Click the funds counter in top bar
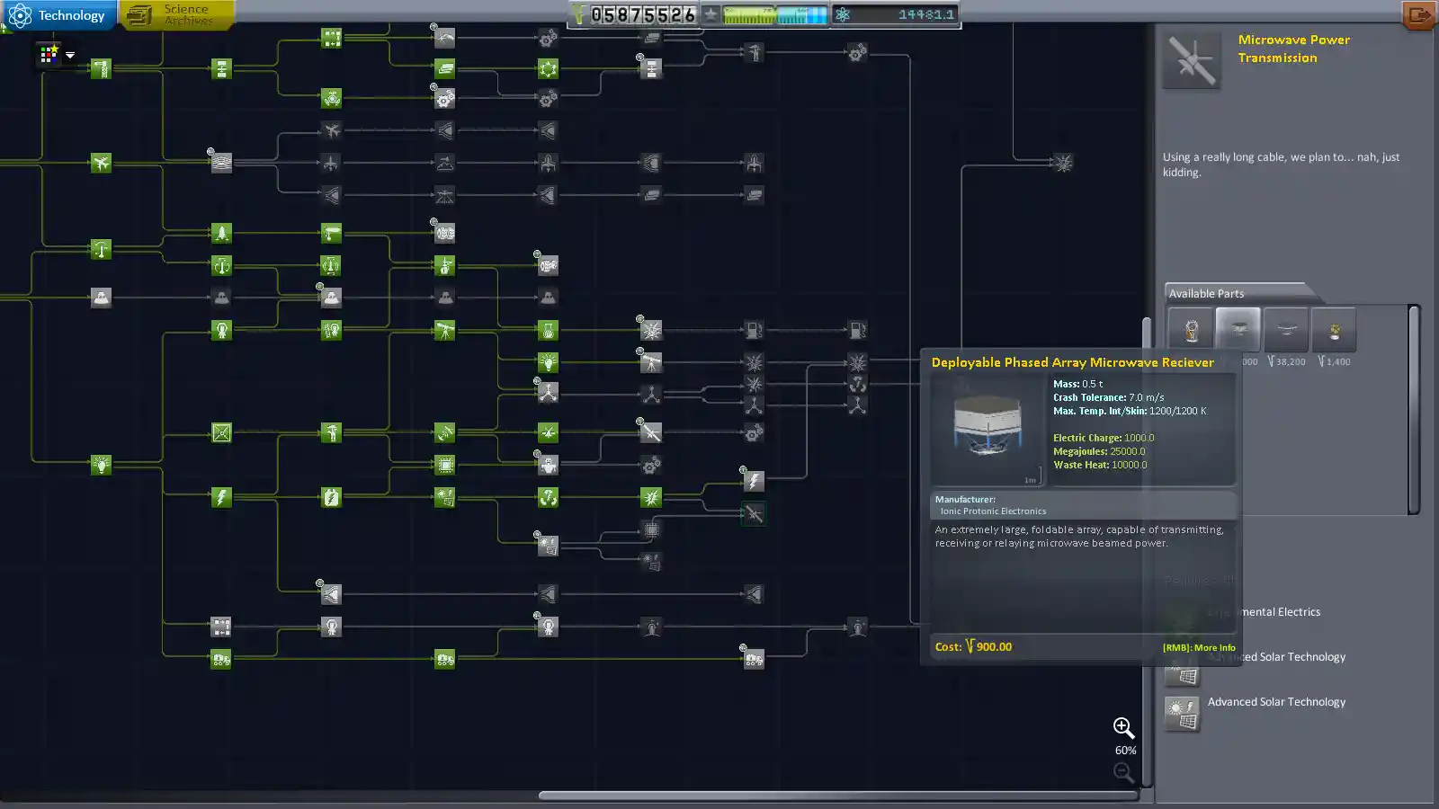Viewport: 1439px width, 809px height. coord(634,14)
